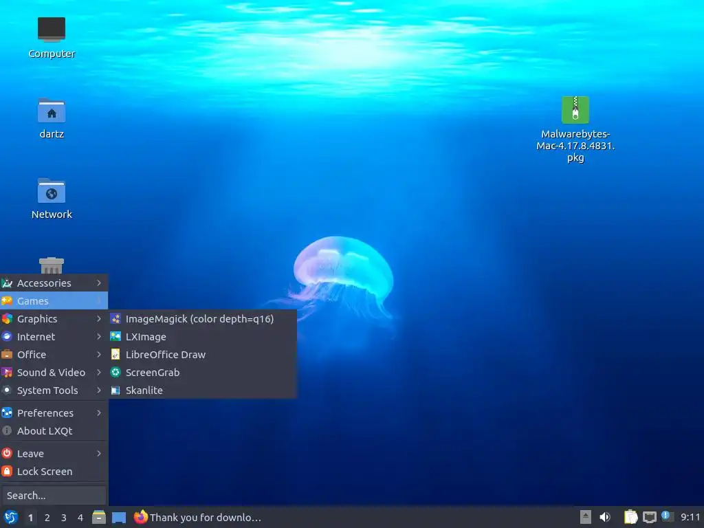Switch to virtual desktop 3
This screenshot has height=528, width=704.
click(64, 518)
